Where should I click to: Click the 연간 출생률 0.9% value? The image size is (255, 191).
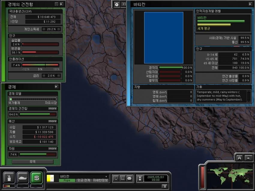[244, 76]
